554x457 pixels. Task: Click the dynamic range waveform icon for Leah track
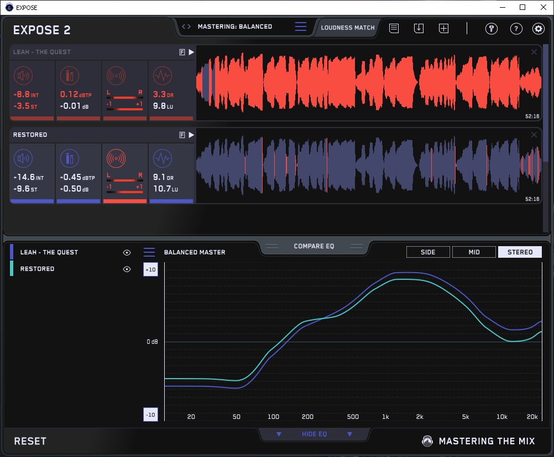(163, 76)
